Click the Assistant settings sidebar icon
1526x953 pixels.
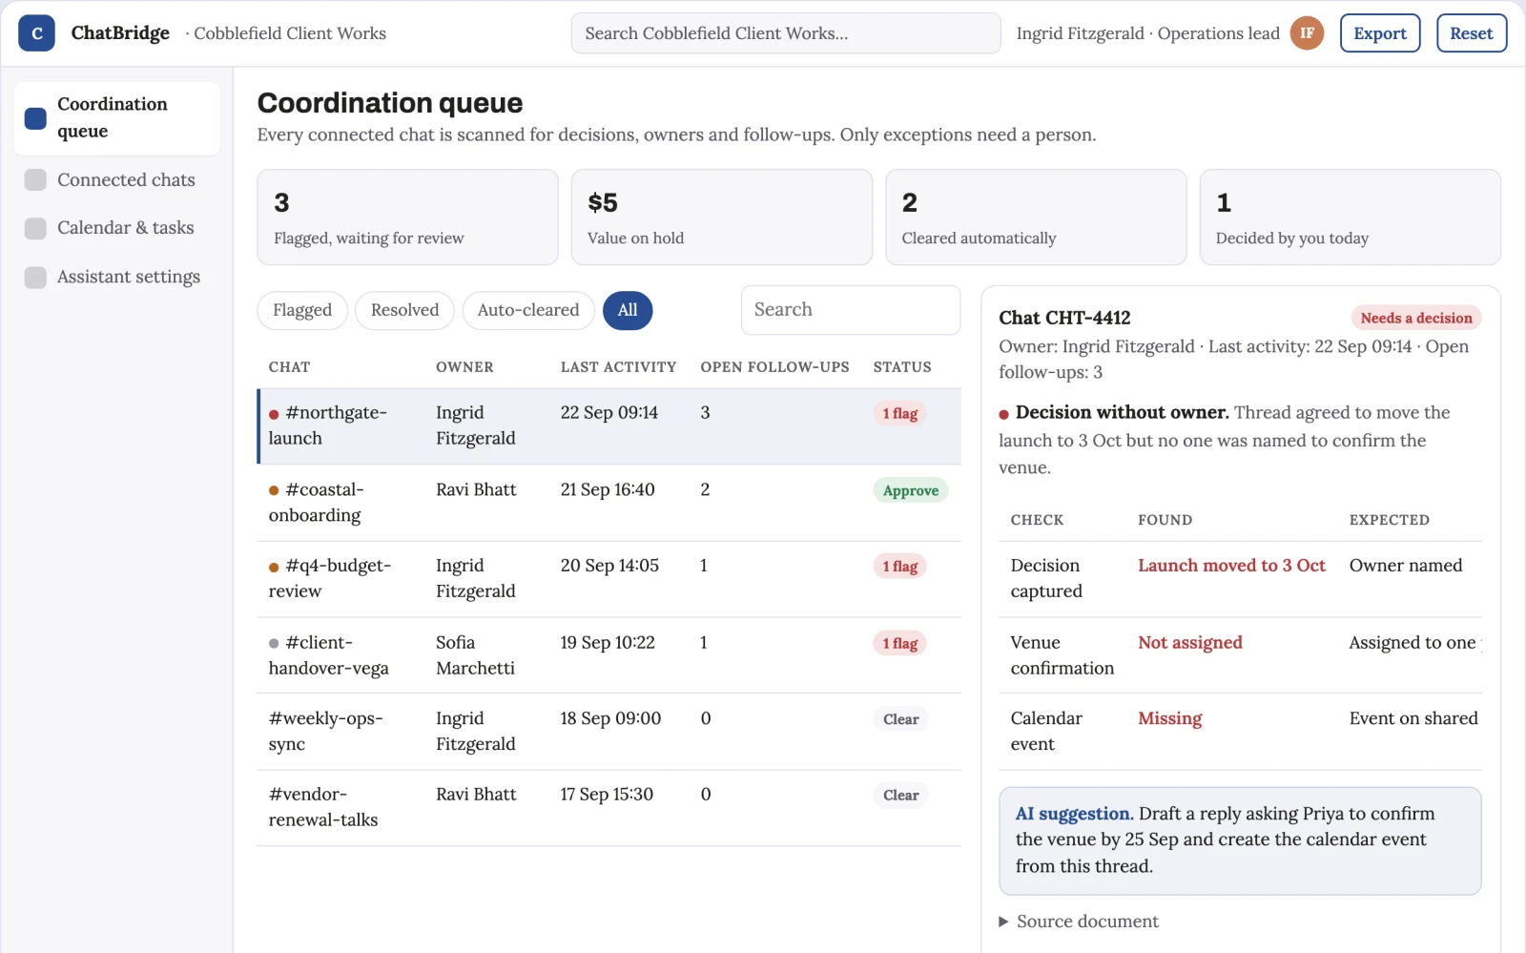pyautogui.click(x=35, y=277)
